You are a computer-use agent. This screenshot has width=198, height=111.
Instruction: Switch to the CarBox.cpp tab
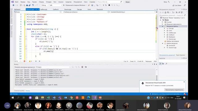[x=44, y=10]
